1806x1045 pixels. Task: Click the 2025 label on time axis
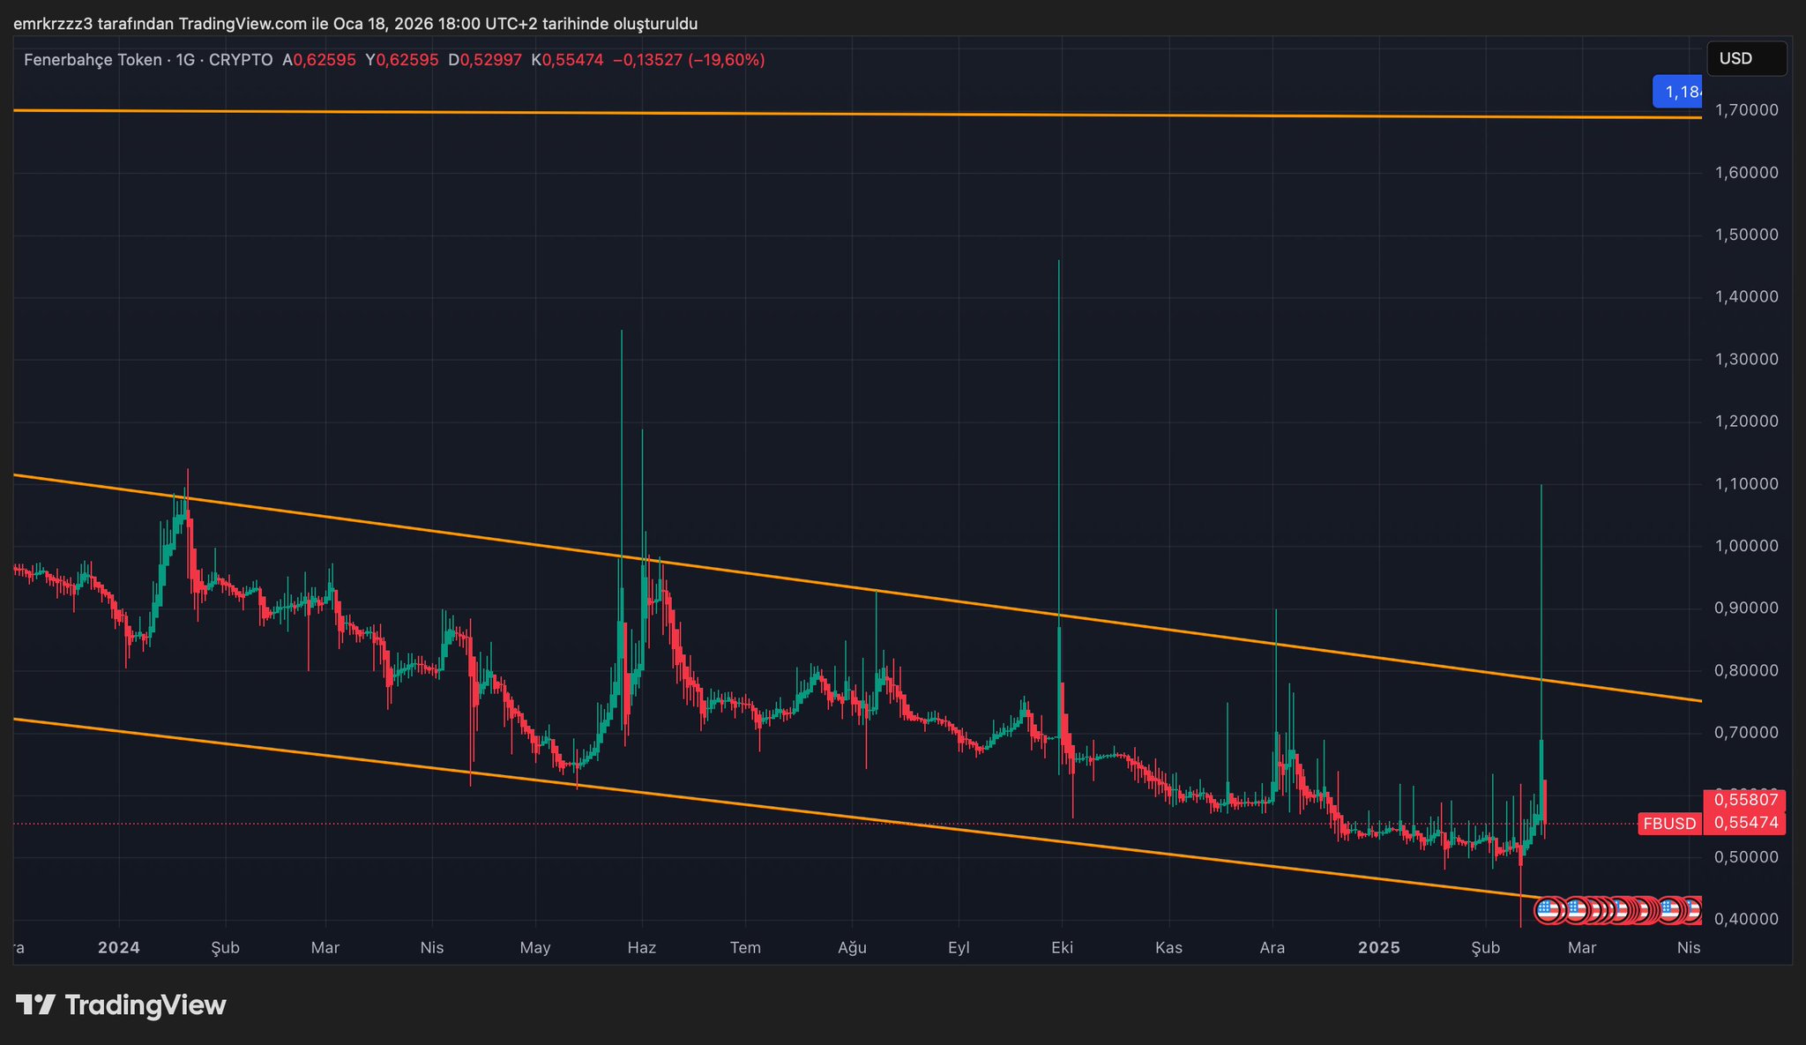[x=1378, y=948]
